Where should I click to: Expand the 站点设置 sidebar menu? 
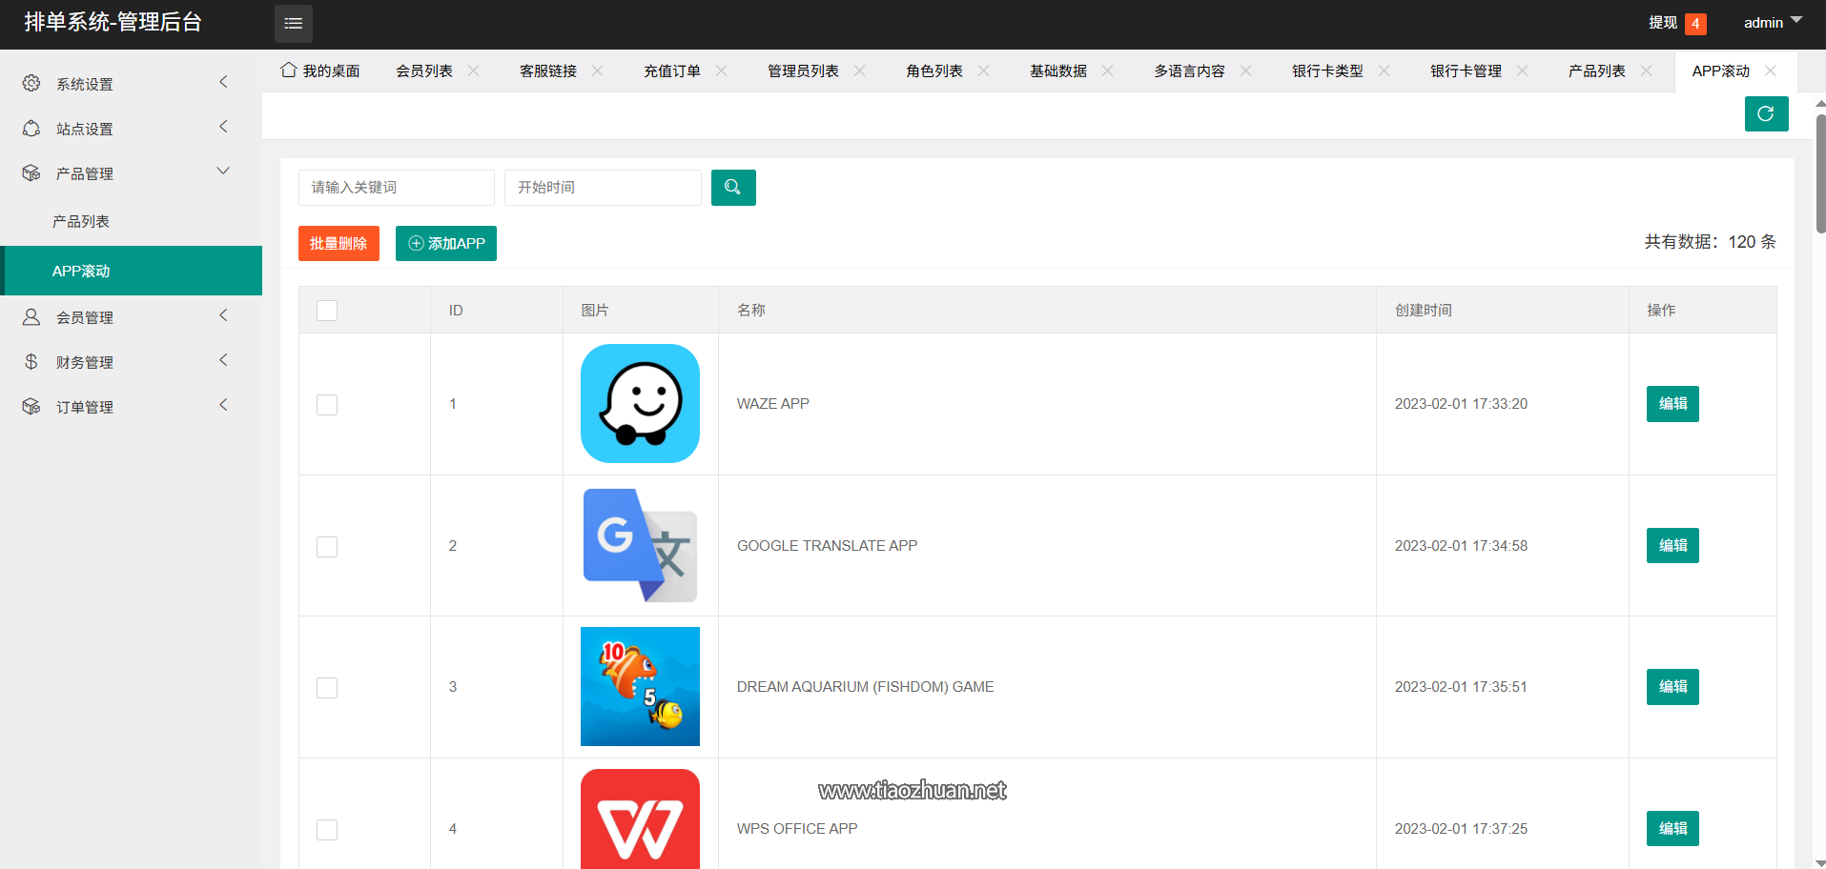(131, 129)
